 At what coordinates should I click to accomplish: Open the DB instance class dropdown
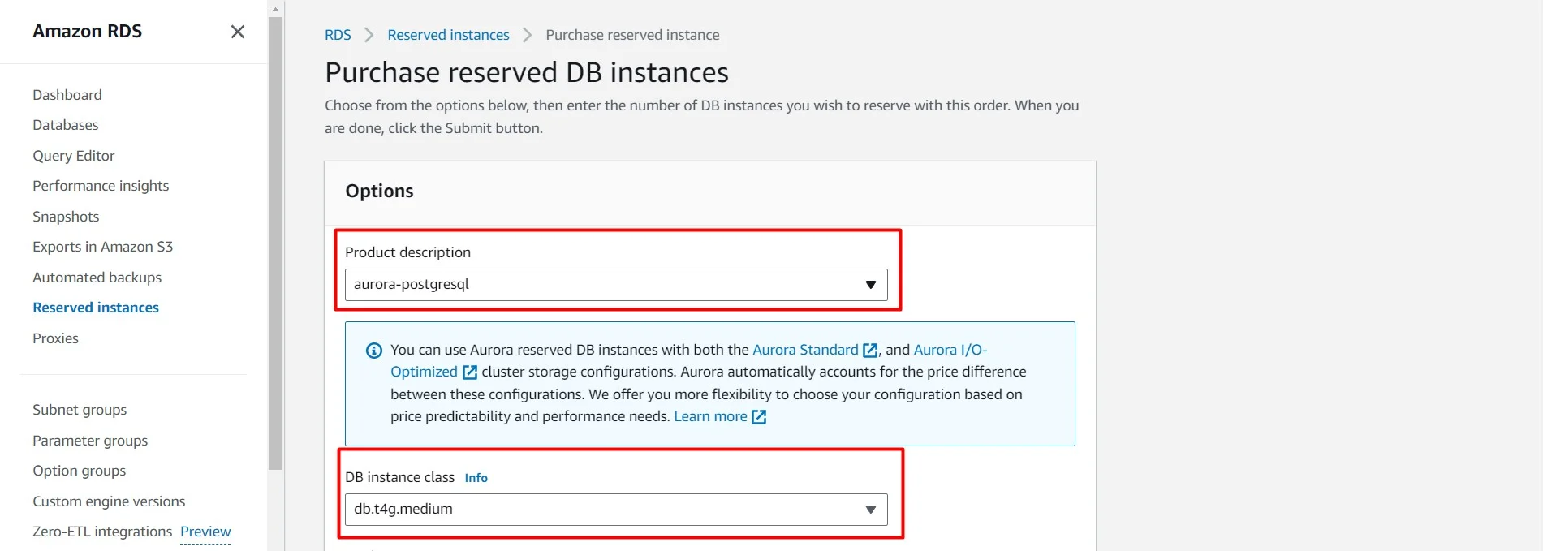click(x=616, y=510)
